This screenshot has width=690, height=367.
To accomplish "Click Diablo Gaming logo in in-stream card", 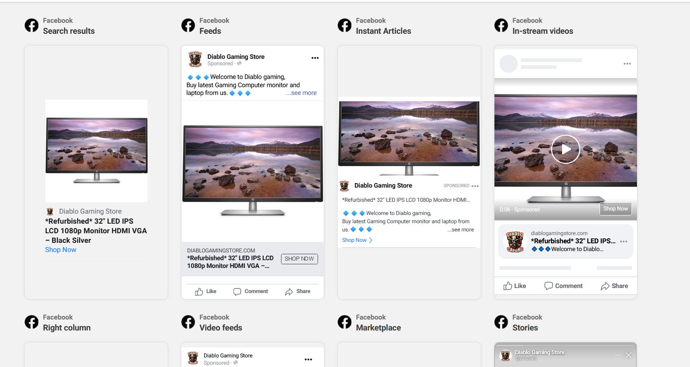I will coord(515,241).
